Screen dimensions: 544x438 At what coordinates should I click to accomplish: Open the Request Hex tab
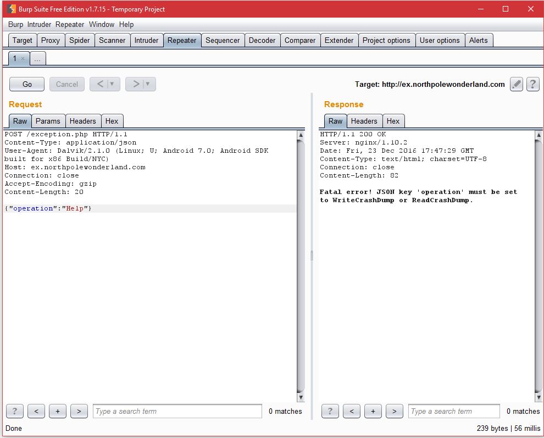pos(112,121)
